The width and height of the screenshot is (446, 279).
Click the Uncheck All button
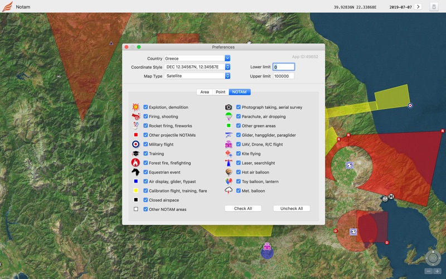[x=292, y=208]
